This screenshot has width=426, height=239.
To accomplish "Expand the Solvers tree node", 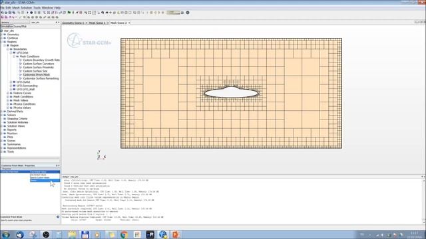I will coord(1,115).
